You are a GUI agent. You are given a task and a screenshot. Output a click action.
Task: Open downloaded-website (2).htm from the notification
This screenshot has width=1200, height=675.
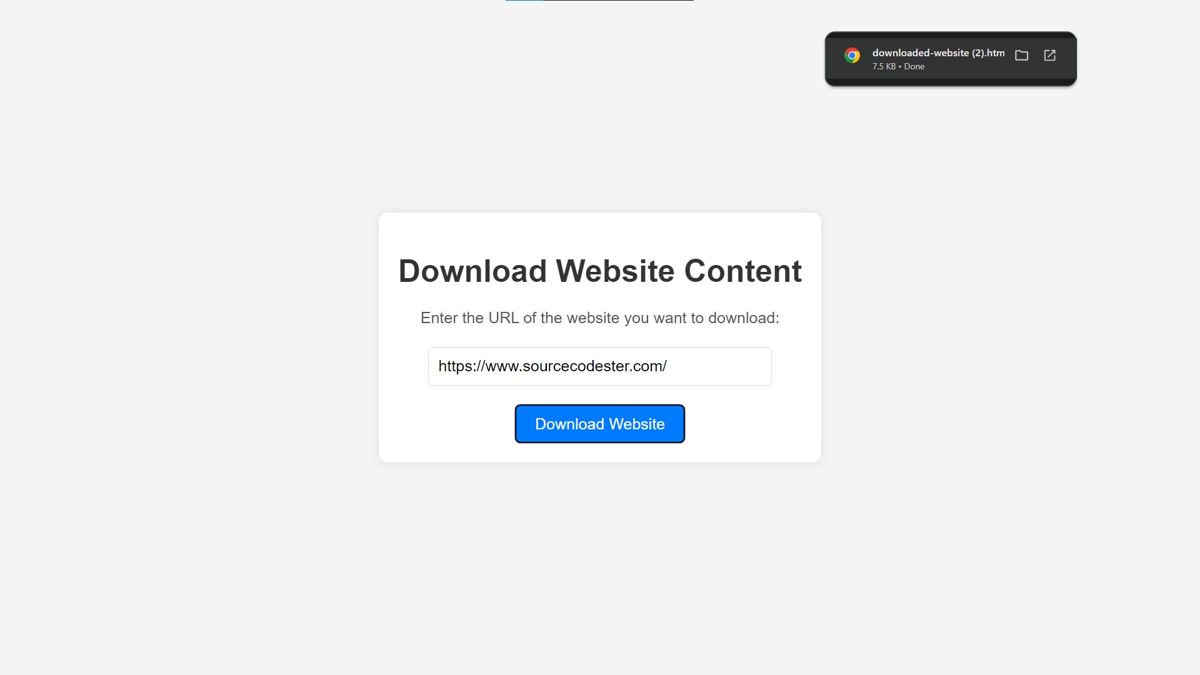pyautogui.click(x=938, y=53)
